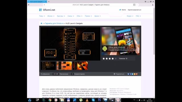Expand the Скины menu
Image resolution: width=182 pixels, height=102 pixels.
(71, 16)
